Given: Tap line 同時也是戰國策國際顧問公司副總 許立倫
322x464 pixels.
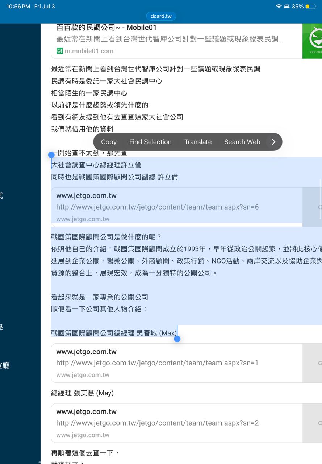Looking at the screenshot, I should click(114, 177).
